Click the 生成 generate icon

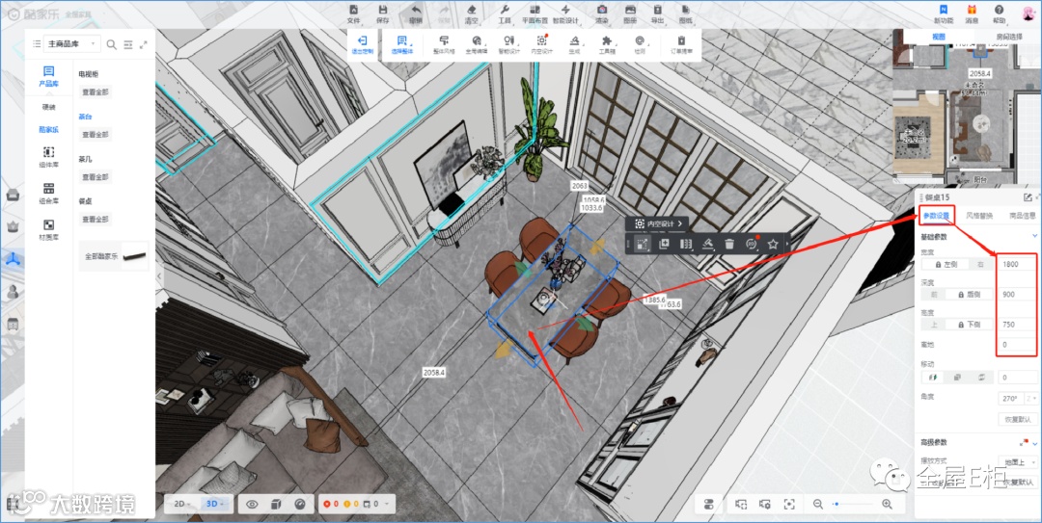point(574,41)
